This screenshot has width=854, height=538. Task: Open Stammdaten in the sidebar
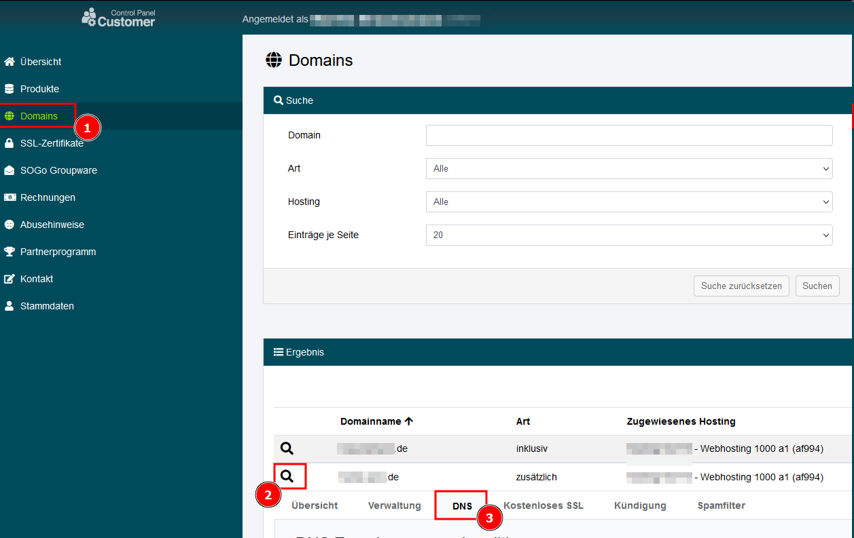[x=47, y=306]
